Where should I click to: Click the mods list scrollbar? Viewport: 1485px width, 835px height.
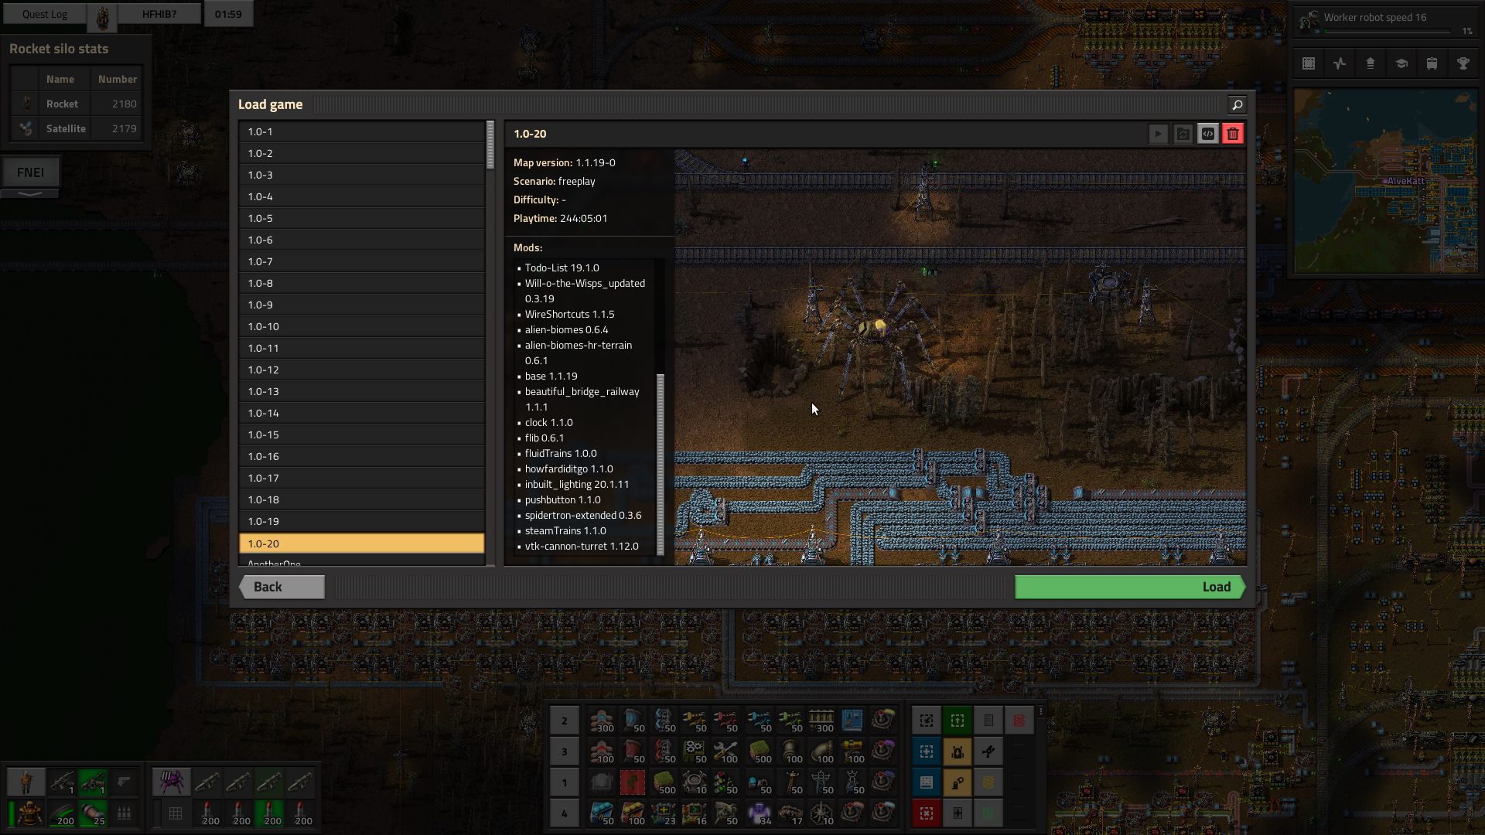(x=661, y=464)
